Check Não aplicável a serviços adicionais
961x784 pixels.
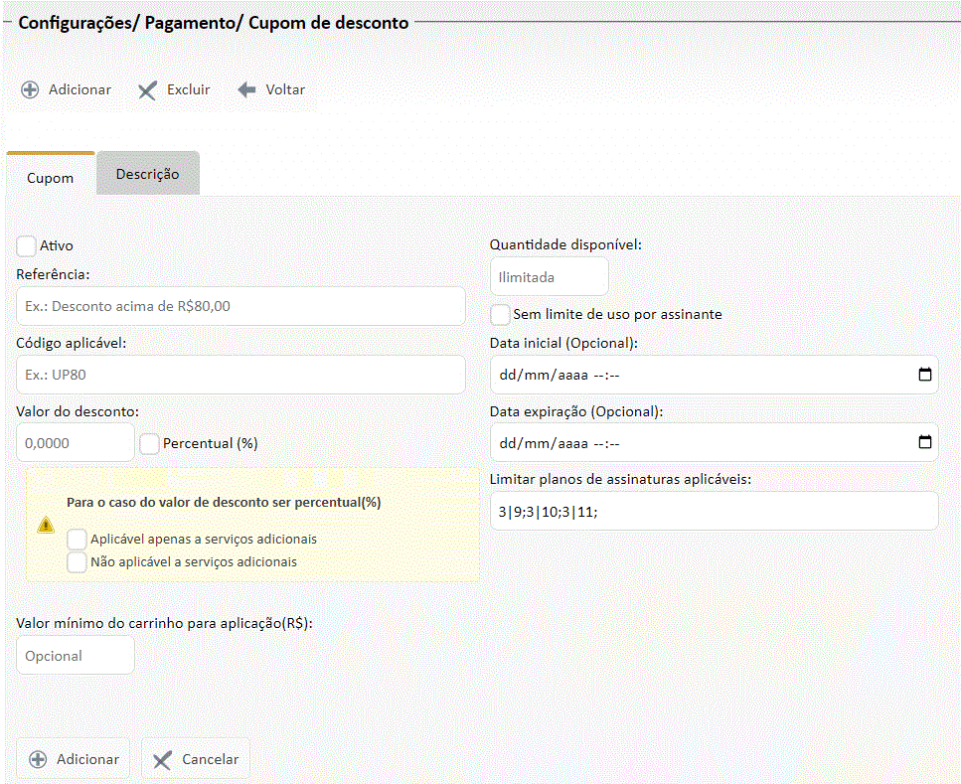[77, 561]
